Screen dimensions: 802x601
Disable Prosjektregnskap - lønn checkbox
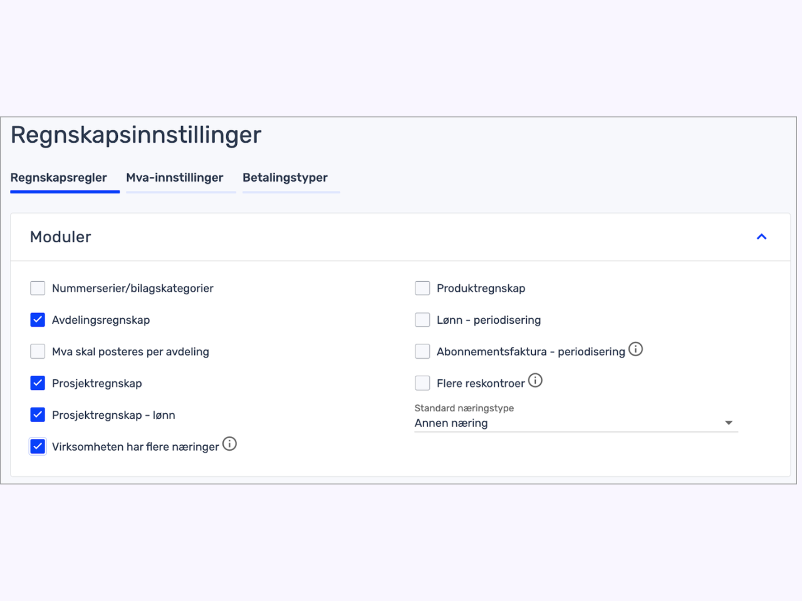pos(38,414)
